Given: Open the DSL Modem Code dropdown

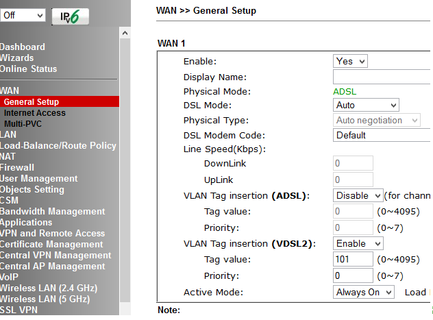Looking at the screenshot, I should point(382,136).
